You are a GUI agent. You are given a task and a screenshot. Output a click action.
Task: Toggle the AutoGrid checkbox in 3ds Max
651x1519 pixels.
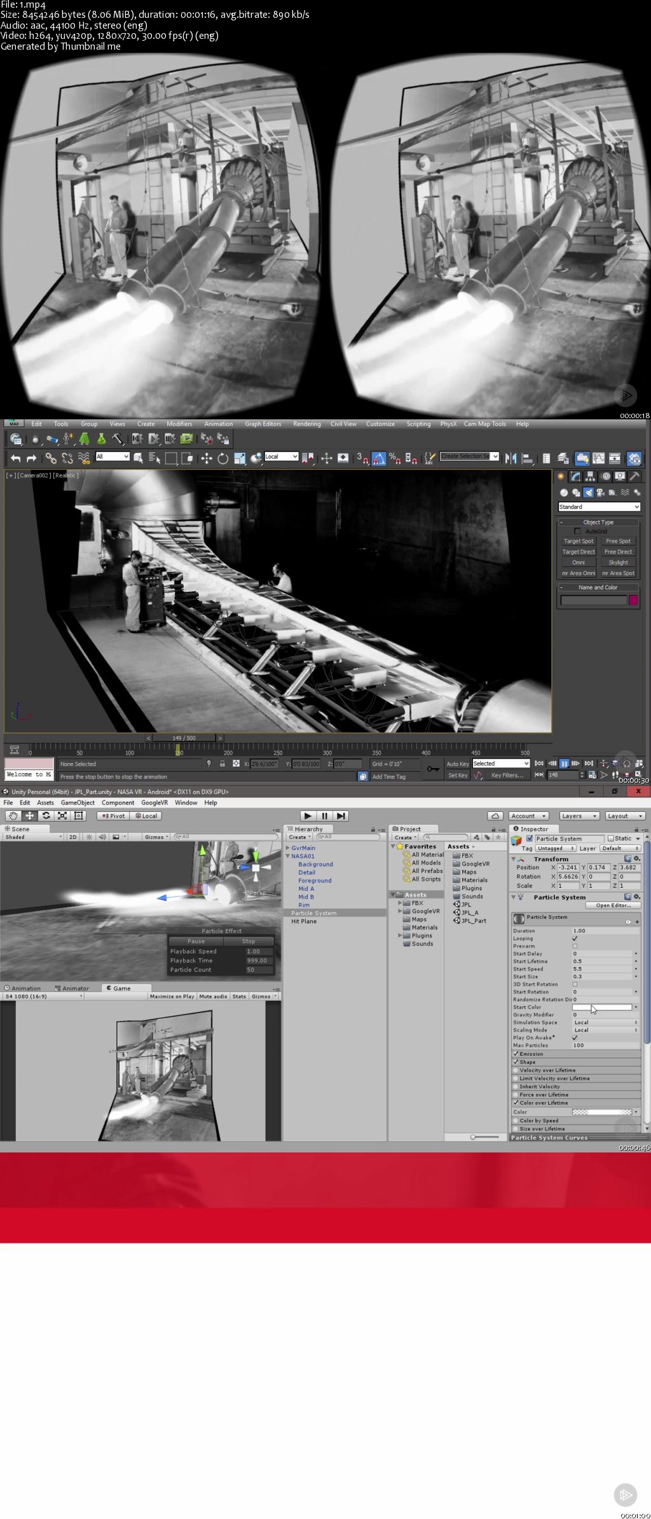pyautogui.click(x=577, y=531)
